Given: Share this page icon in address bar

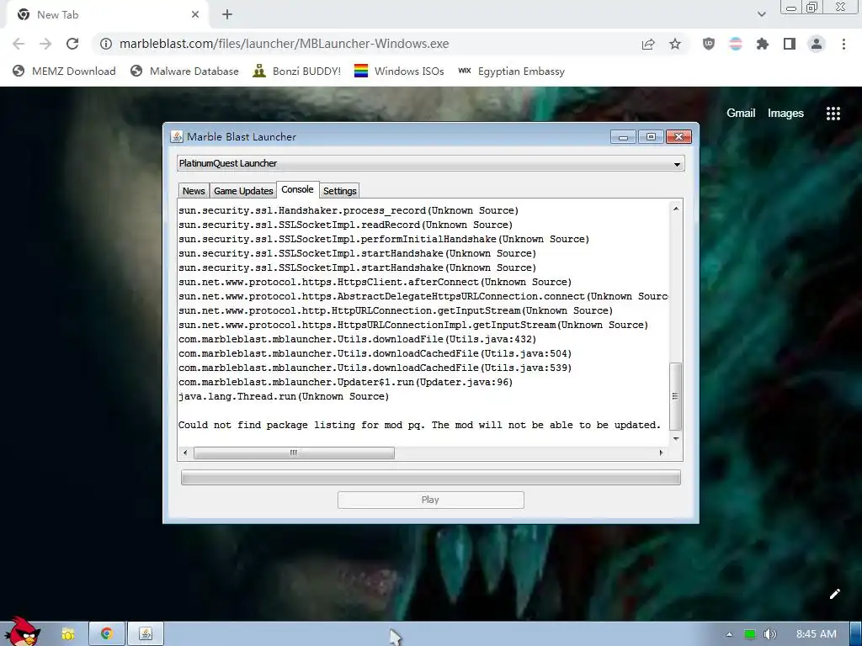Looking at the screenshot, I should tap(648, 44).
